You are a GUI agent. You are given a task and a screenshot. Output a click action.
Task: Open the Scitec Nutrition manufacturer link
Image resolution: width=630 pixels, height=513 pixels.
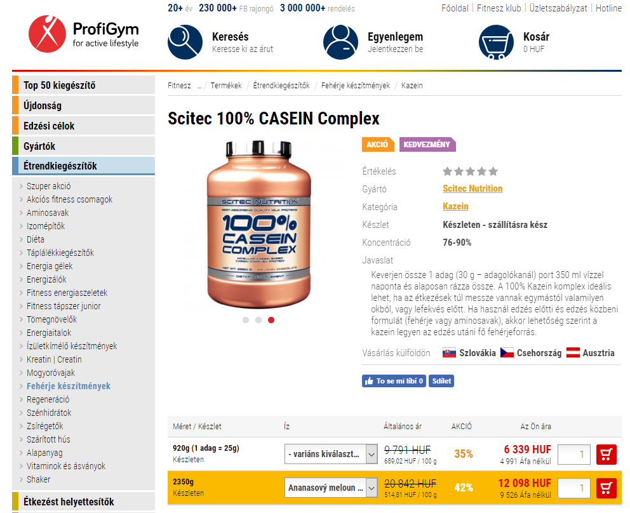pos(473,189)
